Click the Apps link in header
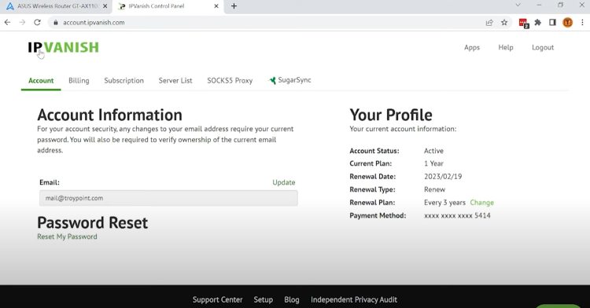The height and width of the screenshot is (308, 590). (x=472, y=47)
